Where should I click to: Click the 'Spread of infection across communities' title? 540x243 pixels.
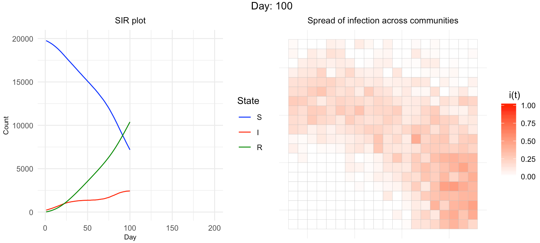(x=383, y=20)
